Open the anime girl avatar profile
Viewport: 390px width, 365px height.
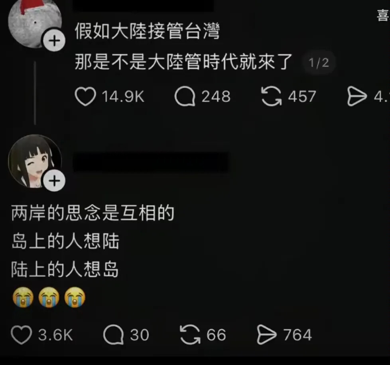click(x=35, y=161)
